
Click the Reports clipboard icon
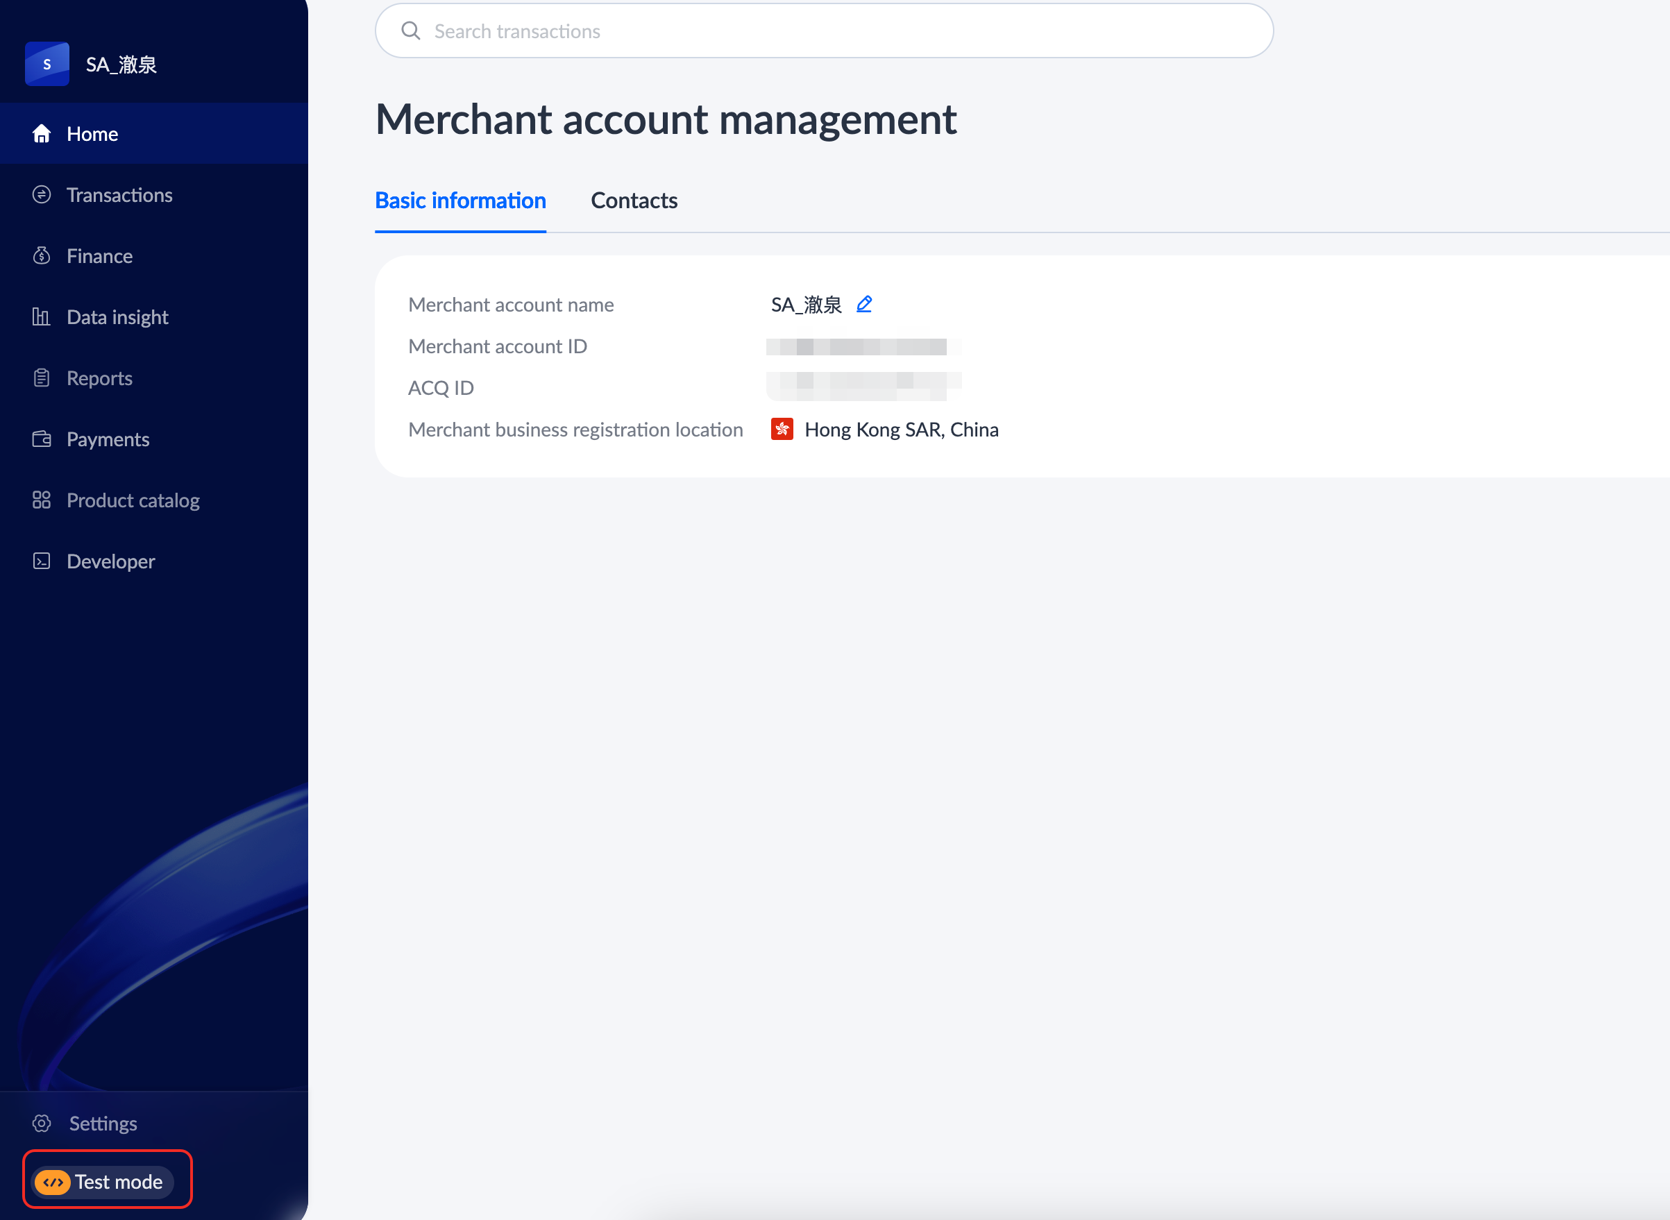42,378
